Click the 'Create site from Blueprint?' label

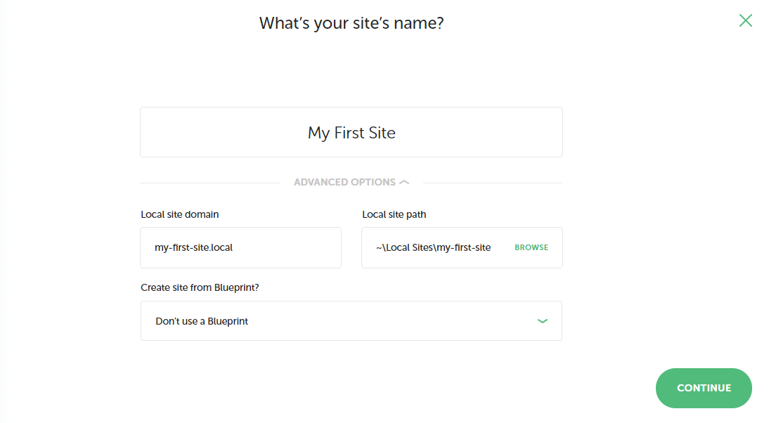200,287
